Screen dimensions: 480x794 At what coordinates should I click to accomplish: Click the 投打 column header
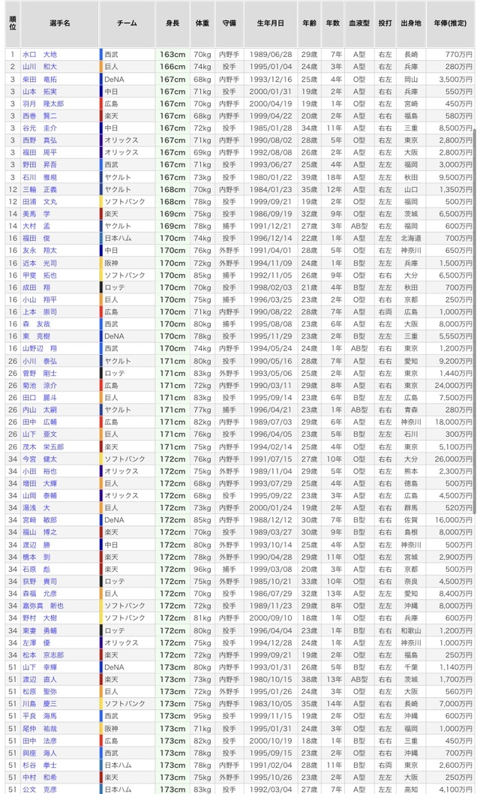[x=385, y=23]
